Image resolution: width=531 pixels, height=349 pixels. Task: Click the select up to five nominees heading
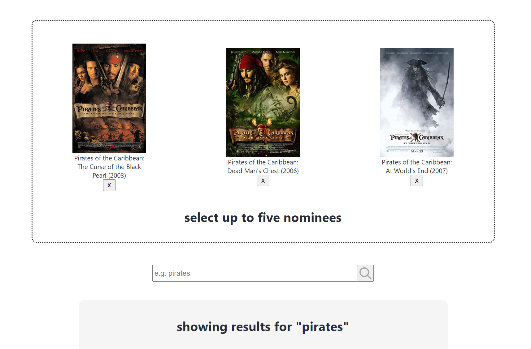[263, 218]
